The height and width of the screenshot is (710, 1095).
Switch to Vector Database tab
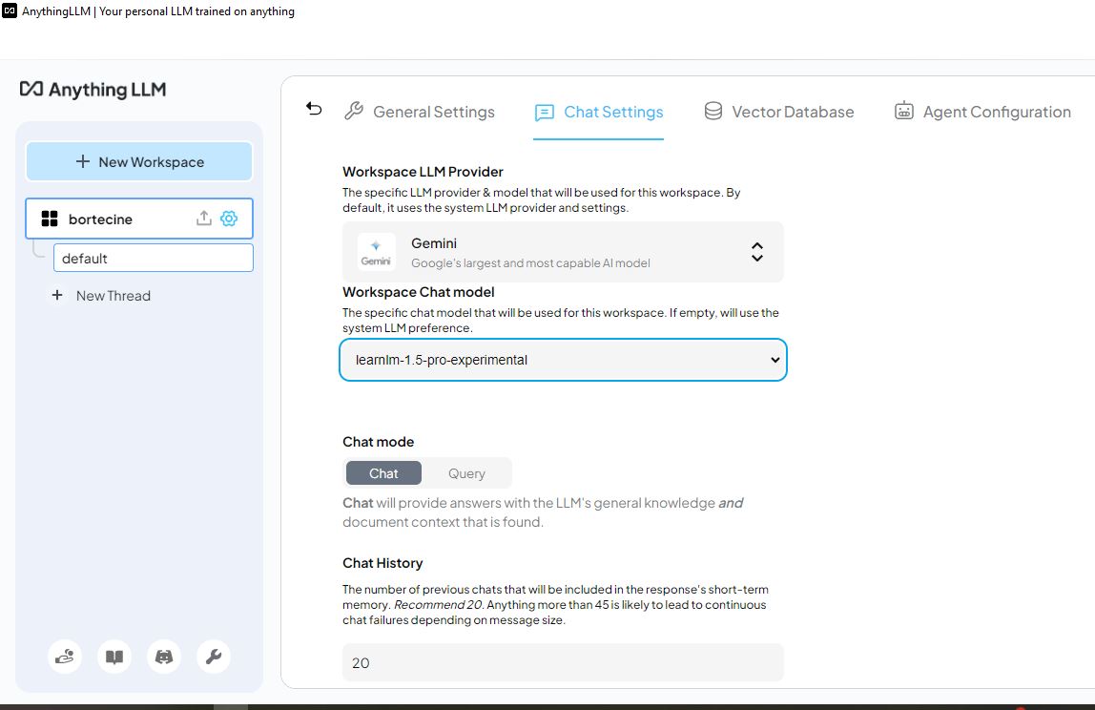click(778, 112)
